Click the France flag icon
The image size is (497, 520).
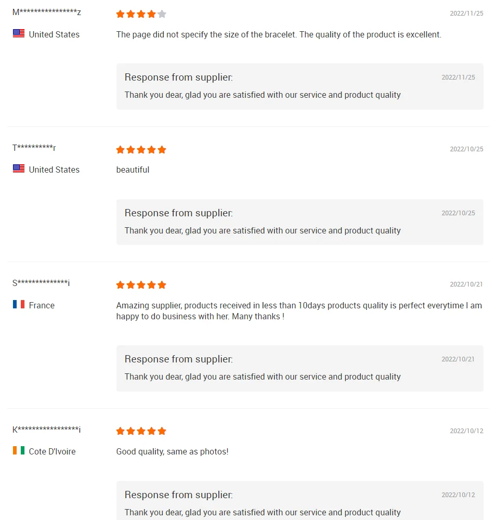point(19,305)
